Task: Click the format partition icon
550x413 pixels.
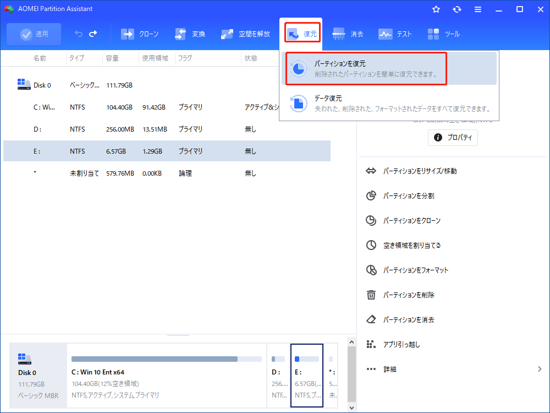Action: tap(371, 270)
